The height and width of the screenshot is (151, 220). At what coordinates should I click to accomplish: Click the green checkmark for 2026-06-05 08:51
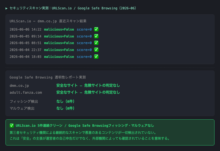[96, 43]
